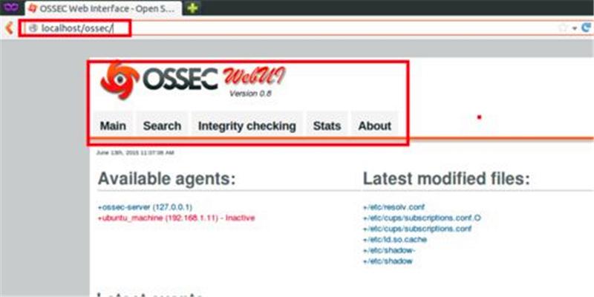Viewport: 594px width, 297px height.
Task: Open the address bar history dropdown arrow
Action: tap(574, 28)
